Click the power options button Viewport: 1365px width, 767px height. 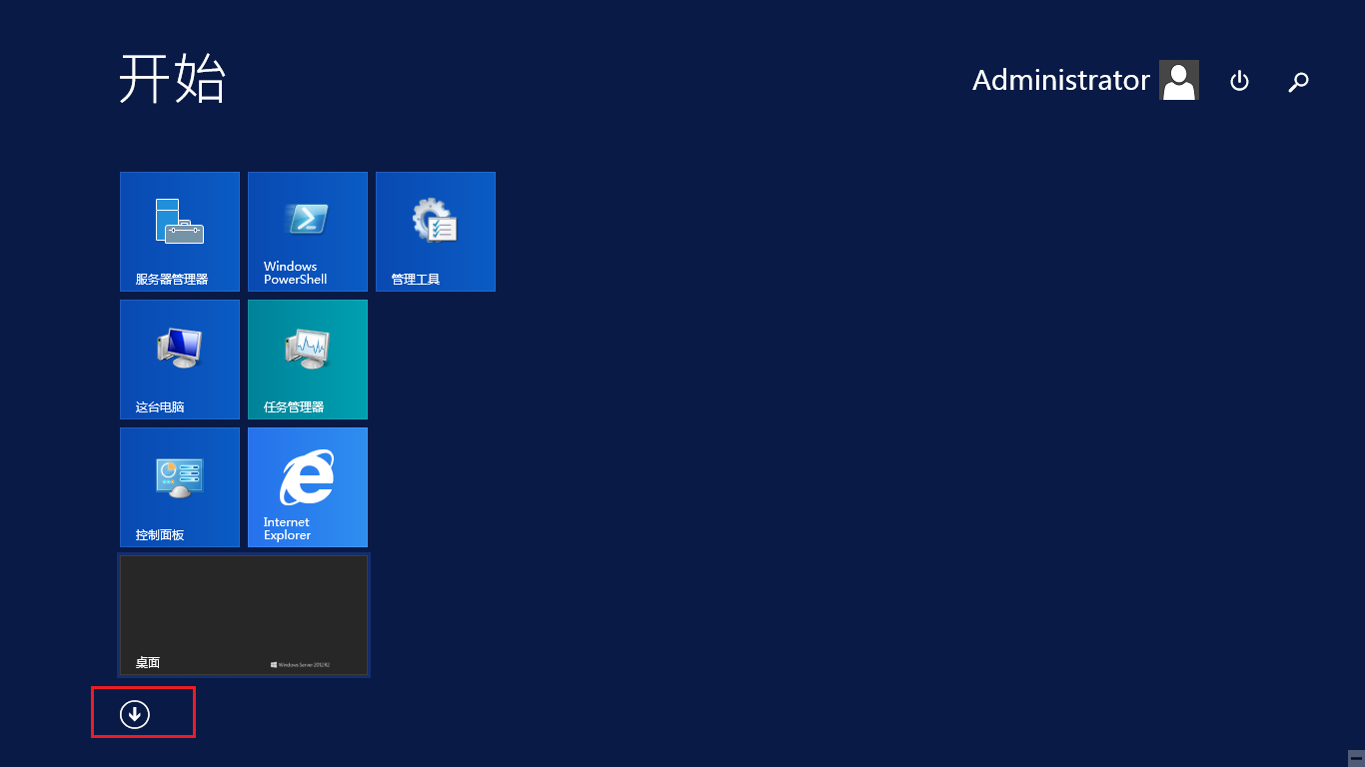click(1239, 81)
